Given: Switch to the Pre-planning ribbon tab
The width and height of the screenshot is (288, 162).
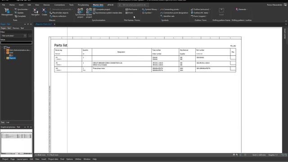Looking at the screenshot, I should tap(83, 5).
